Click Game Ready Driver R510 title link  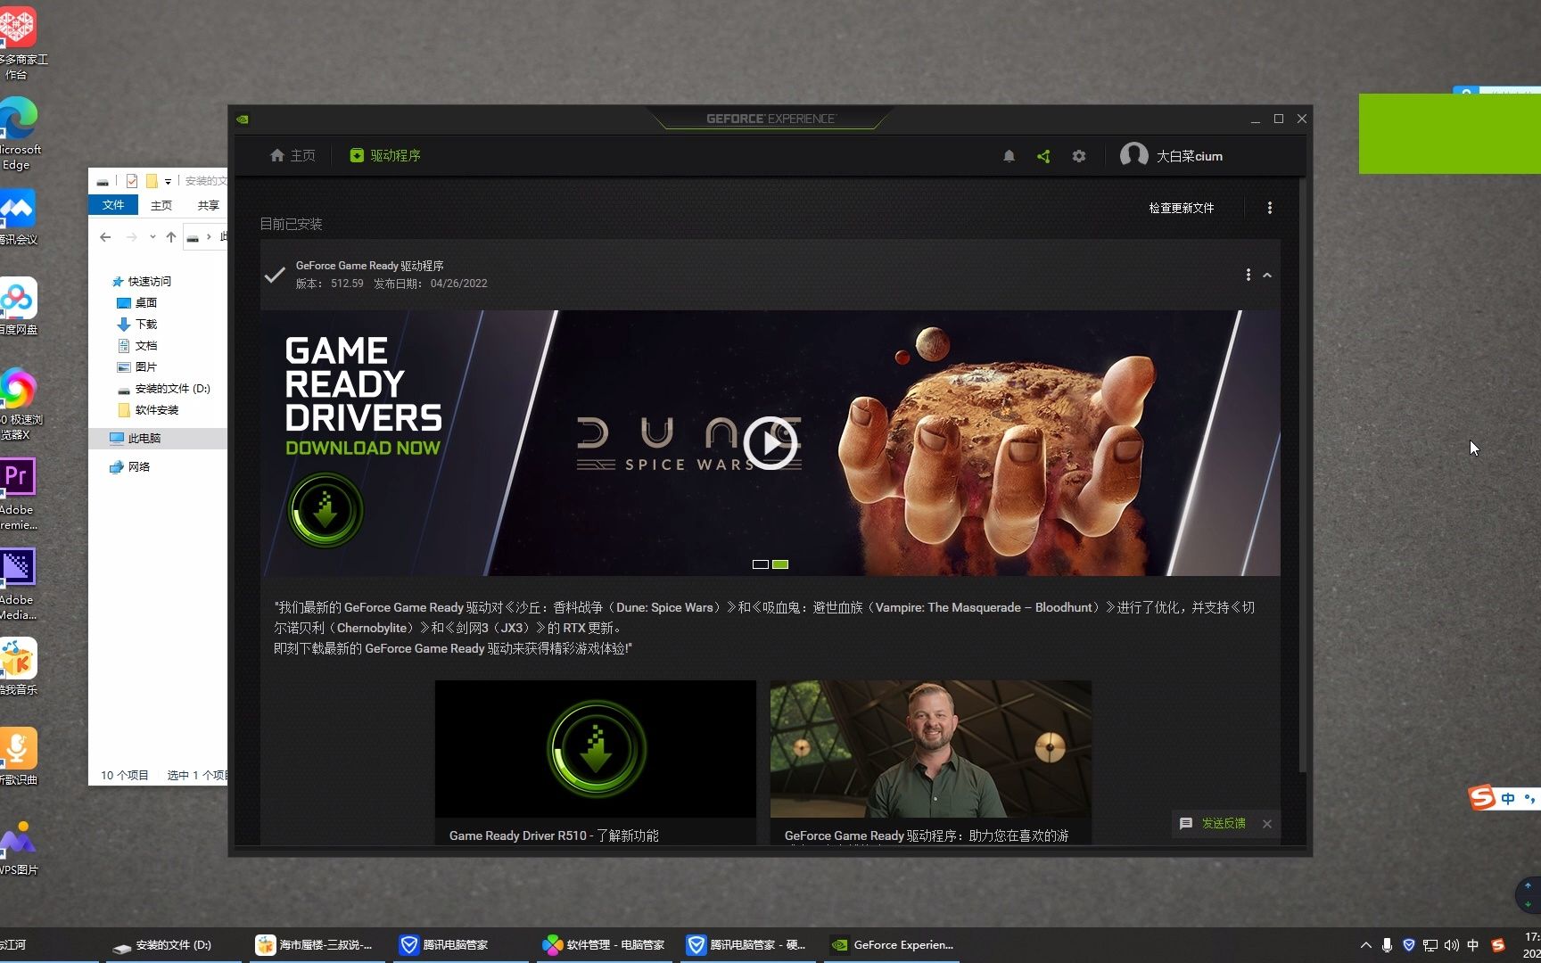554,835
